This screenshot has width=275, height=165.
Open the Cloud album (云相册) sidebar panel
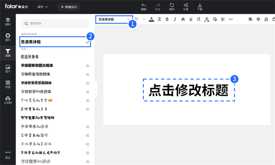coord(8,100)
